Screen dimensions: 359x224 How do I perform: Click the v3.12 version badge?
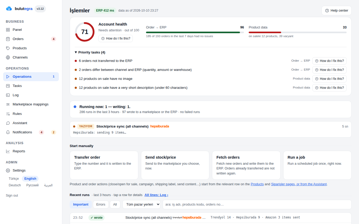coord(40,9)
